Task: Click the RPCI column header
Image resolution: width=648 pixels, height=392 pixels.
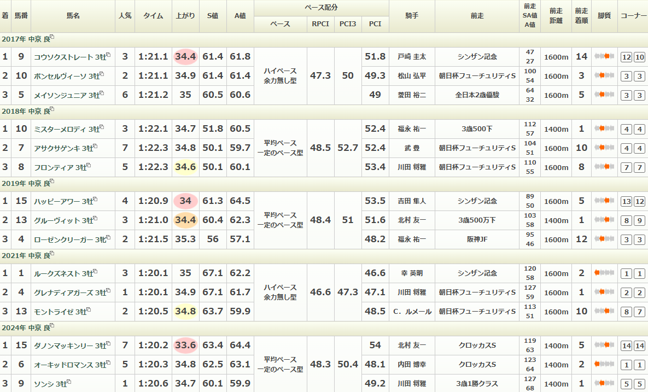Action: (x=320, y=24)
